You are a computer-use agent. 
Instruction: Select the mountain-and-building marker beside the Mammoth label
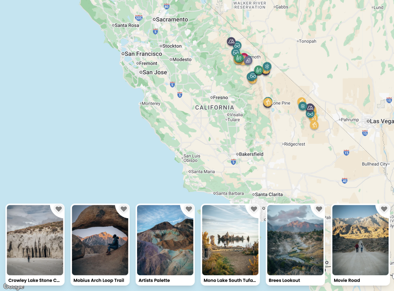248,61
